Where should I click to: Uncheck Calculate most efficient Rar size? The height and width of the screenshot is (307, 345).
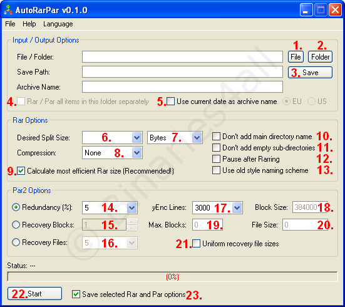21,171
